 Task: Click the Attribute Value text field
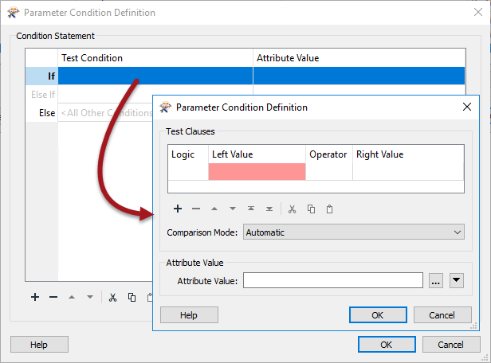point(333,280)
